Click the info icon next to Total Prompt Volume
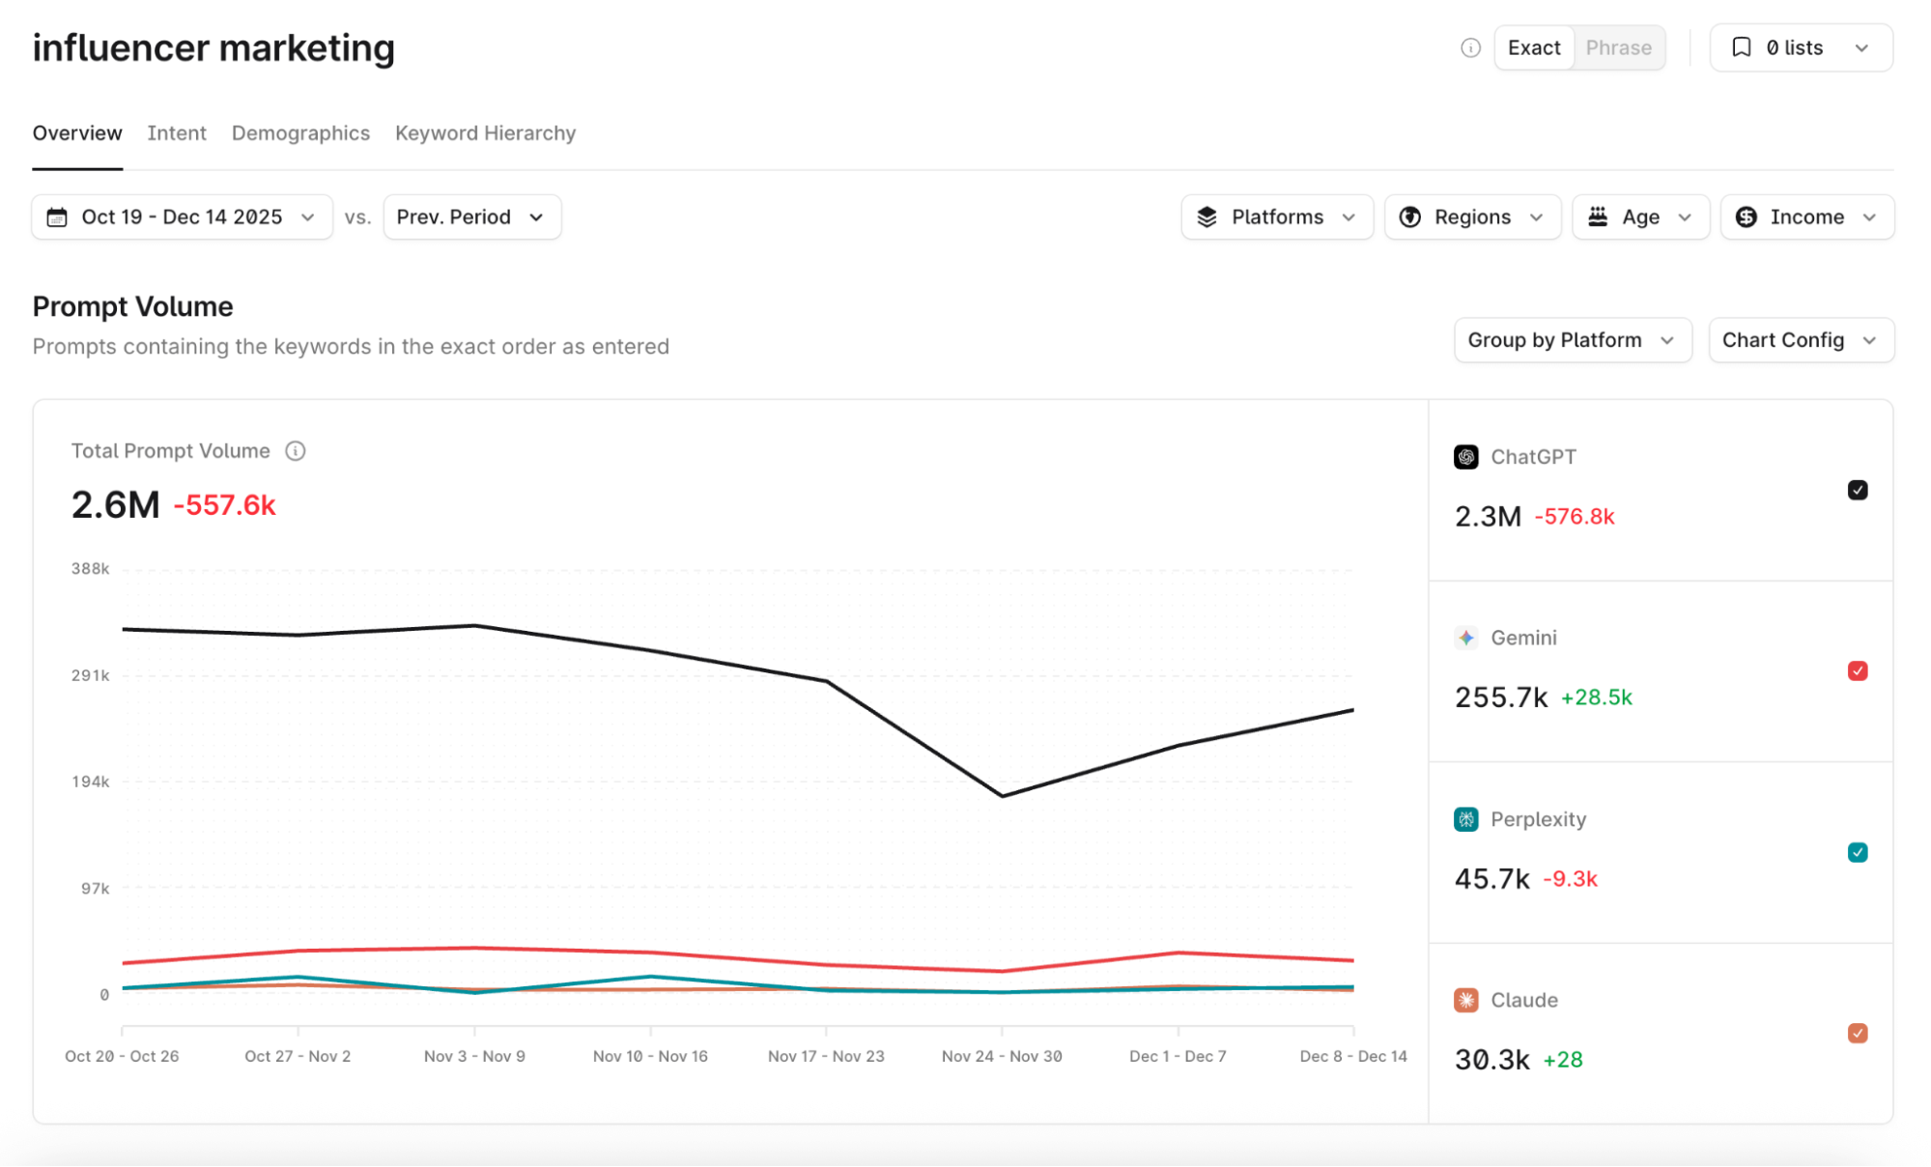This screenshot has width=1931, height=1167. pyautogui.click(x=296, y=451)
